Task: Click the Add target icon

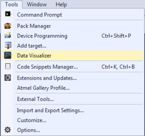Action: 8,45
